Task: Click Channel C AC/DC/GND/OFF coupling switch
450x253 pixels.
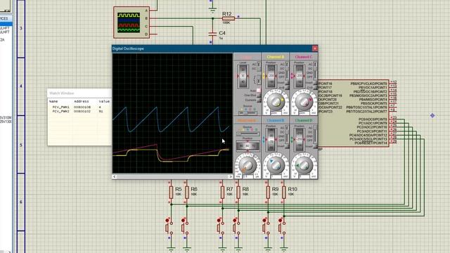Action: point(315,70)
